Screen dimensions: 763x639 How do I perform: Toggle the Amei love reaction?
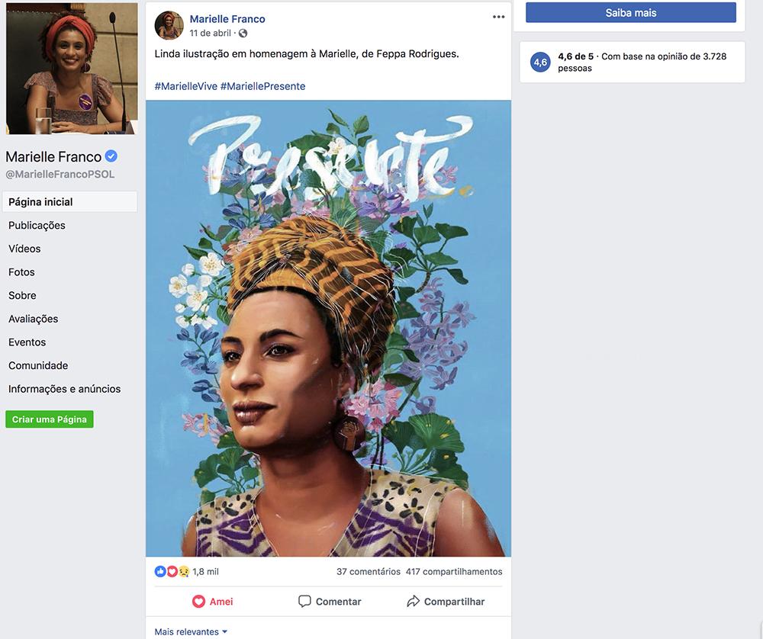(x=212, y=602)
